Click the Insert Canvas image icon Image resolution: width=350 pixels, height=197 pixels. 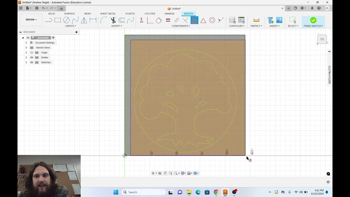tap(279, 20)
